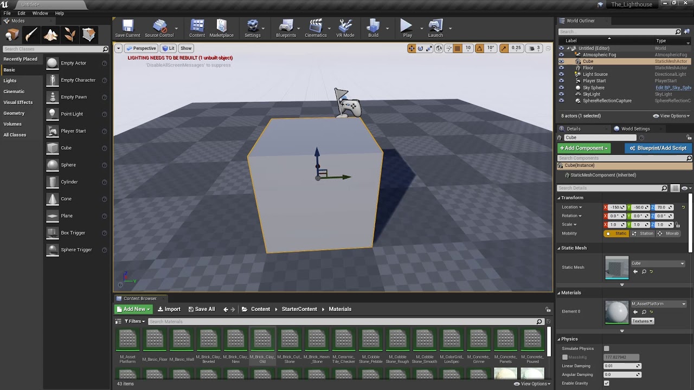Toggle visibility of Floor in World Outliner
694x390 pixels.
(x=561, y=68)
